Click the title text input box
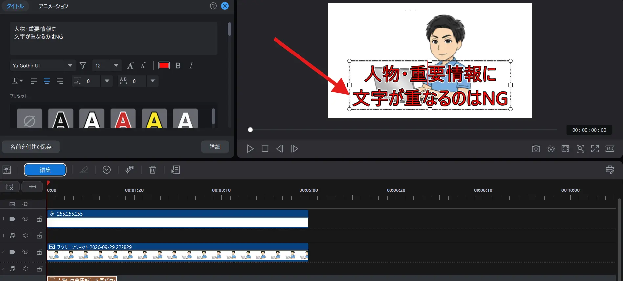Screen dimensions: 623x281 pos(113,39)
